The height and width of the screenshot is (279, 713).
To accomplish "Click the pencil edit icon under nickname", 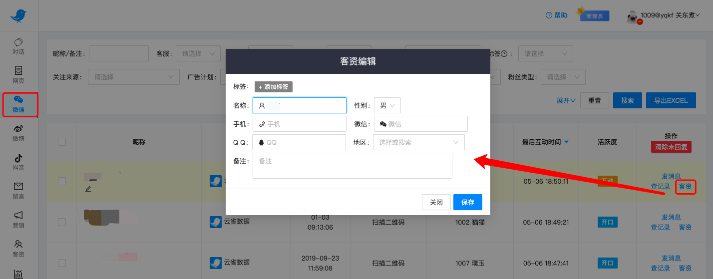I will [x=88, y=189].
